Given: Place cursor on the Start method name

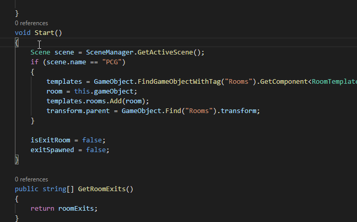Looking at the screenshot, I should (x=44, y=33).
